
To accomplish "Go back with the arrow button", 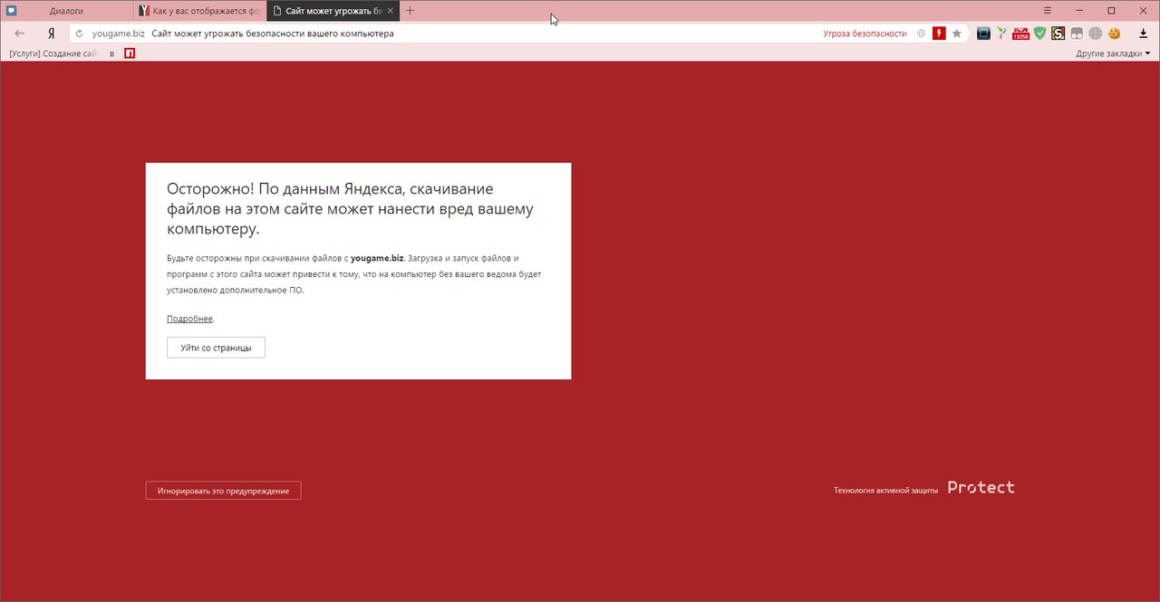I will (x=20, y=33).
